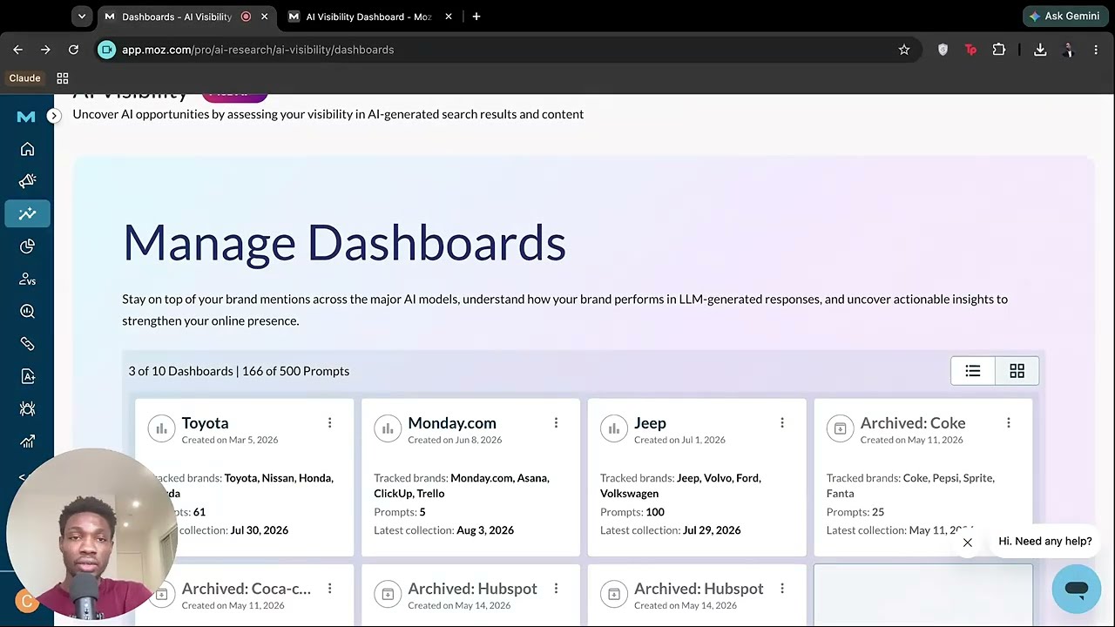Open the browser Extensions puzzle icon
The width and height of the screenshot is (1115, 627).
999,50
